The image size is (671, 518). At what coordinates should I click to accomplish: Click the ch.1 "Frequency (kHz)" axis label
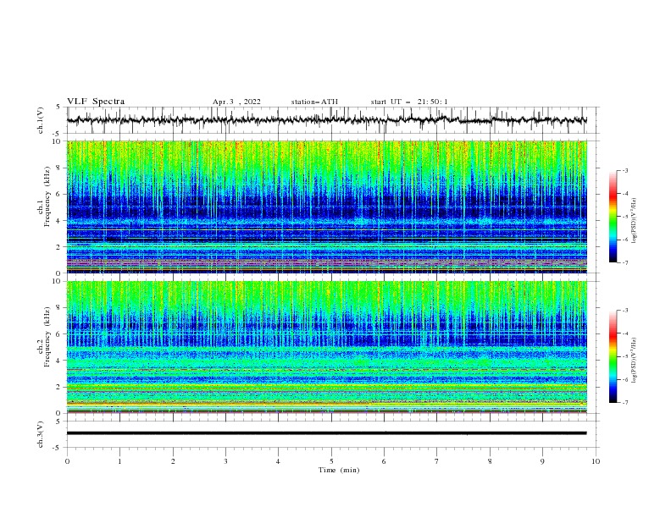click(x=47, y=196)
